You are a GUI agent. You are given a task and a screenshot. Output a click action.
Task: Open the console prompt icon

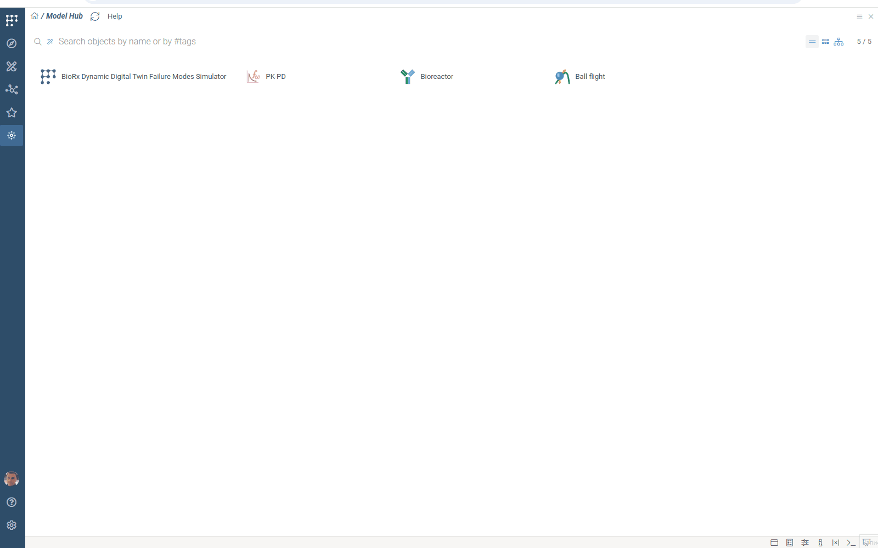coord(851,543)
